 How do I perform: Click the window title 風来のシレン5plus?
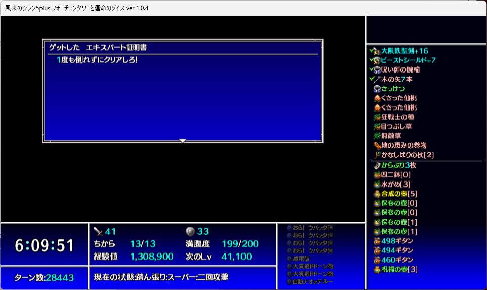click(28, 8)
